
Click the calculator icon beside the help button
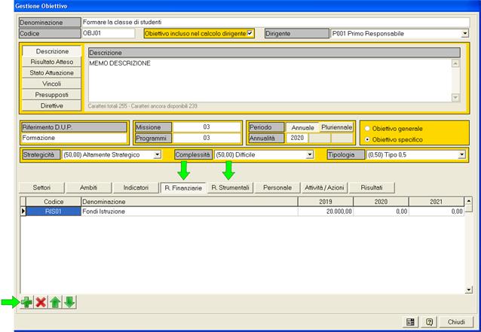[x=410, y=321]
